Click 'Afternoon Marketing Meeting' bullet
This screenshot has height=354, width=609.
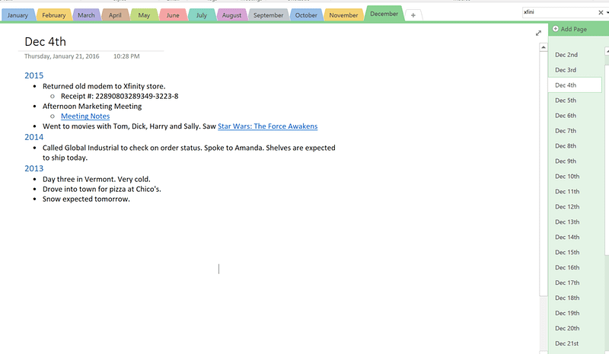(x=92, y=107)
